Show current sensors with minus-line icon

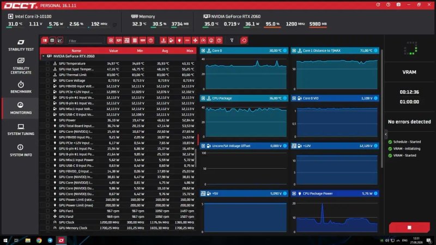187,40
